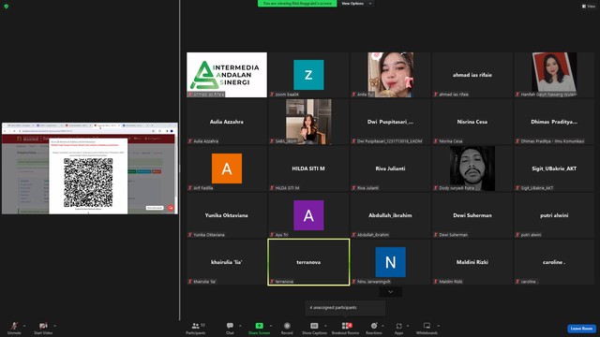
Task: Select the zoom baa04 participant tile
Action: tap(308, 75)
